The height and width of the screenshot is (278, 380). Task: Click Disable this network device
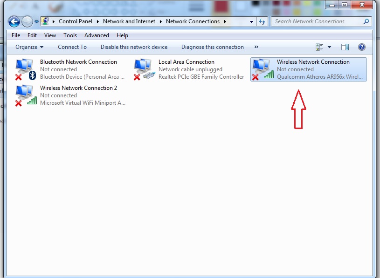click(134, 47)
